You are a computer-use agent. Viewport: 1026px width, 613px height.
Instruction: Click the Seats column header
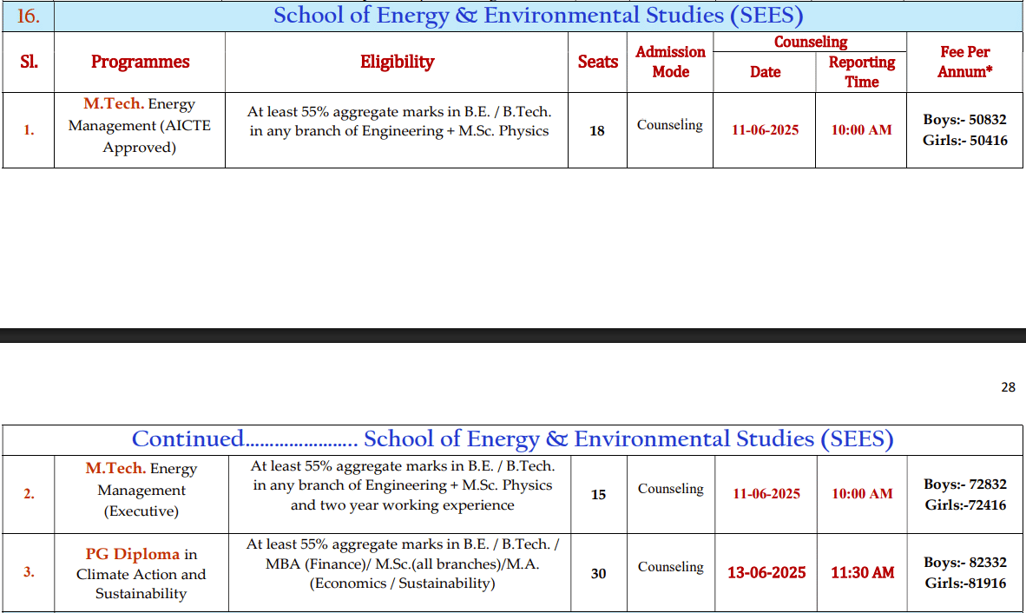click(597, 62)
